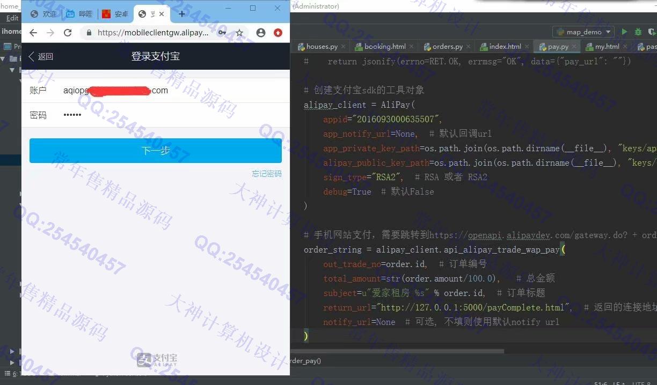Screen dimensions: 657x385
Task: Run with coverage icon in PyCharm toolbar
Action: [652, 32]
